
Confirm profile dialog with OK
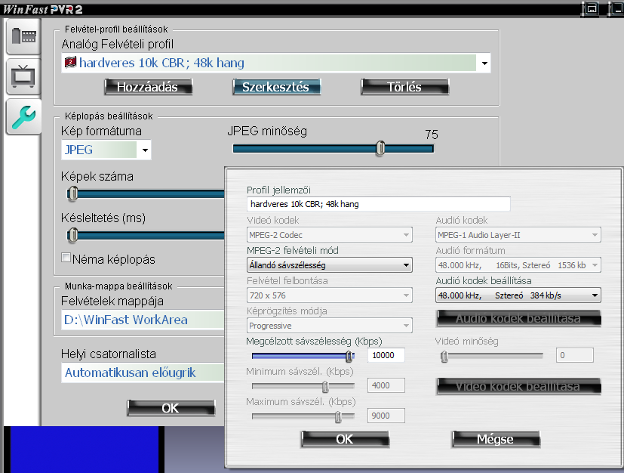pos(345,439)
